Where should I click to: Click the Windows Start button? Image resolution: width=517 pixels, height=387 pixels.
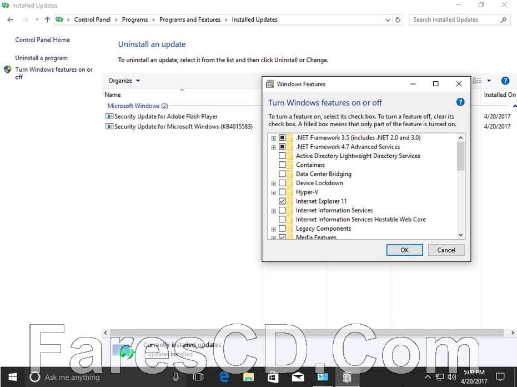tap(13, 377)
